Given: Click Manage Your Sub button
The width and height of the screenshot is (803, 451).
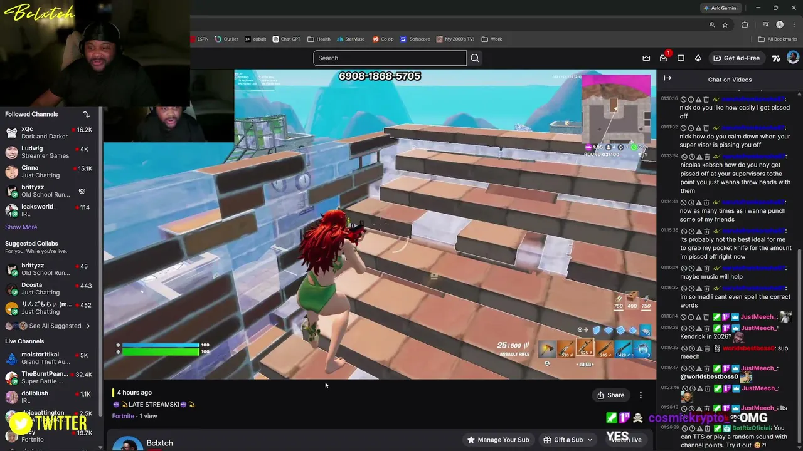Looking at the screenshot, I should point(498,440).
